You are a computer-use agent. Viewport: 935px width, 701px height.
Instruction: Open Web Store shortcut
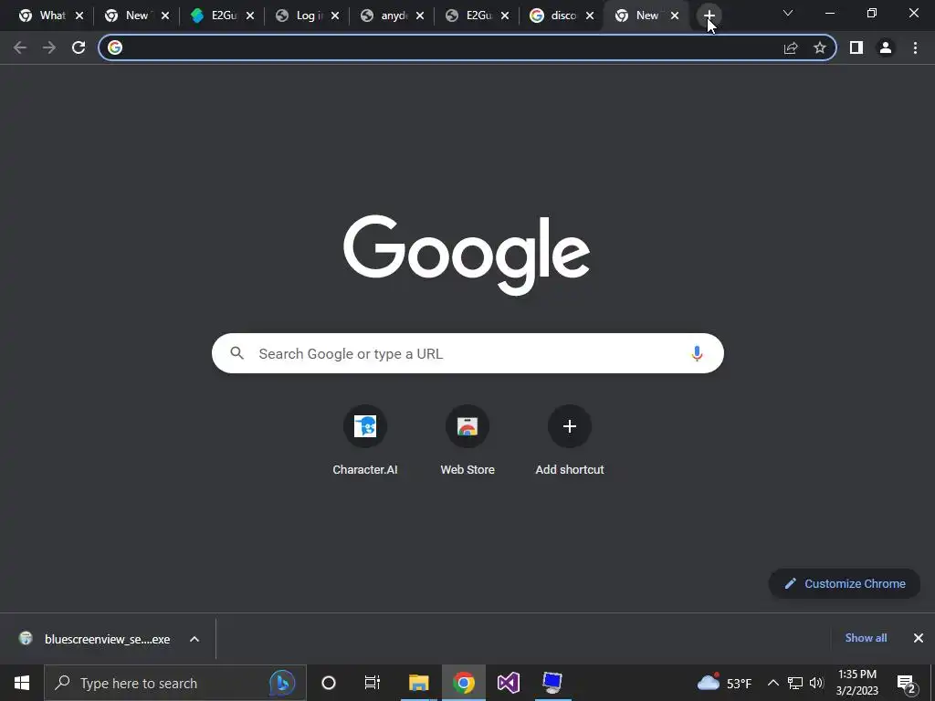[467, 439]
